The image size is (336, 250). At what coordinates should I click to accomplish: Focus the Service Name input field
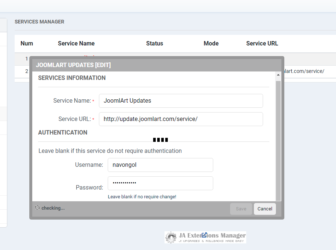(x=181, y=101)
